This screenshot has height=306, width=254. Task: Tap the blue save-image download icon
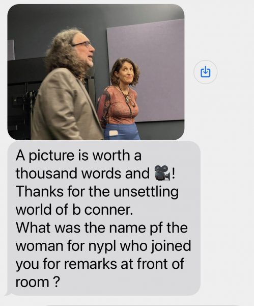pyautogui.click(x=205, y=72)
